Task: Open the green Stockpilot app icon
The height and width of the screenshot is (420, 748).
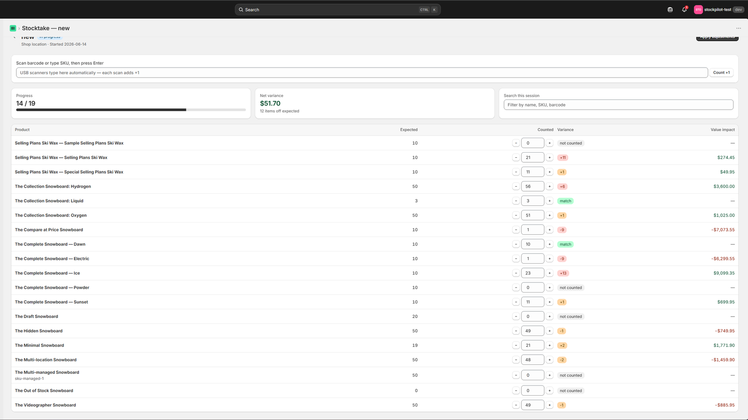Action: [13, 28]
